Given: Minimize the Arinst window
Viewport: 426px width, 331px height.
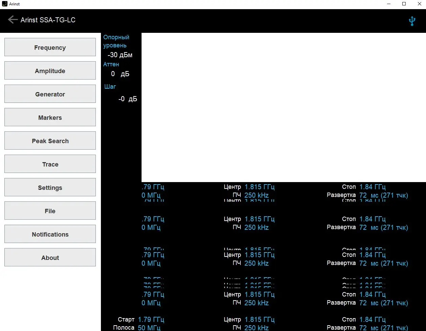Looking at the screenshot, I should [x=389, y=4].
